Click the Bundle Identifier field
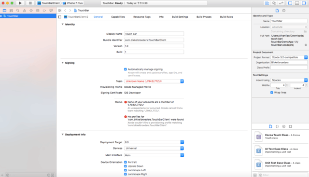The width and height of the screenshot is (309, 177). pyautogui.click(x=154, y=40)
